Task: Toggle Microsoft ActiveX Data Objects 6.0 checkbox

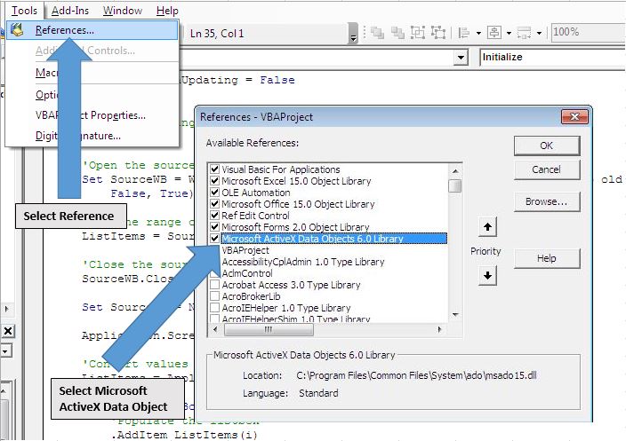Action: tap(215, 238)
